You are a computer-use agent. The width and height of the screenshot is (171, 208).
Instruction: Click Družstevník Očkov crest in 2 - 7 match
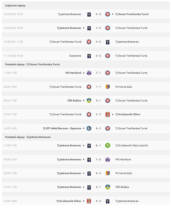(108, 114)
